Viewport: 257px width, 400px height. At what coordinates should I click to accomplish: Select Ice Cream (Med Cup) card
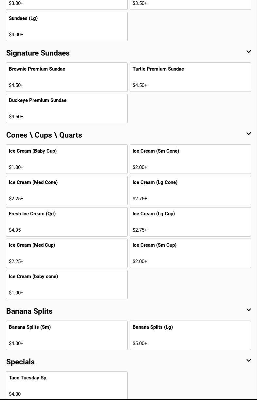[66, 253]
